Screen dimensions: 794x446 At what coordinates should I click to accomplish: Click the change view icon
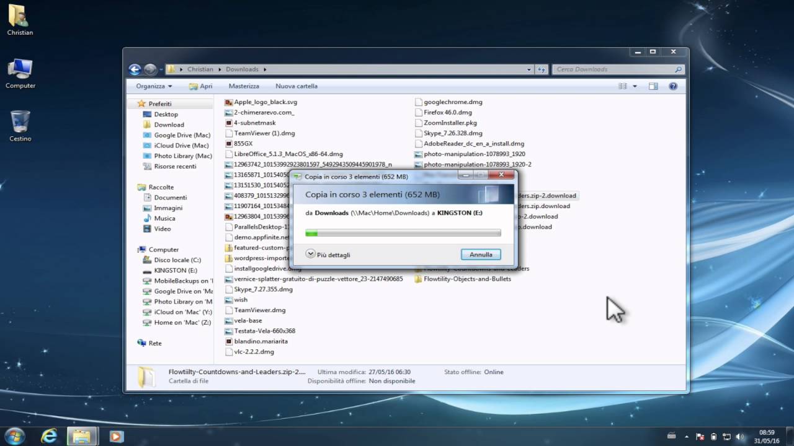(623, 86)
